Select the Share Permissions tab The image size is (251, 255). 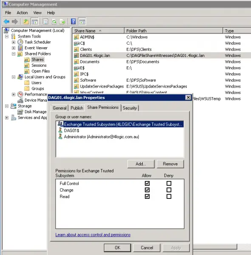click(x=103, y=108)
